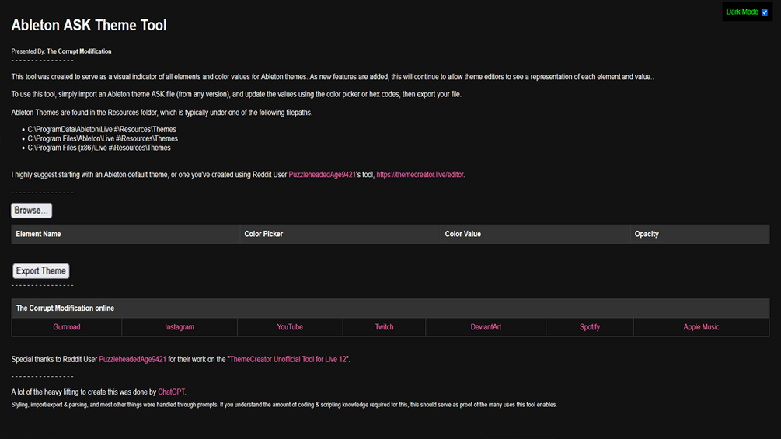This screenshot has height=439, width=781.
Task: Open the themecreator.live editor link
Action: pos(420,175)
